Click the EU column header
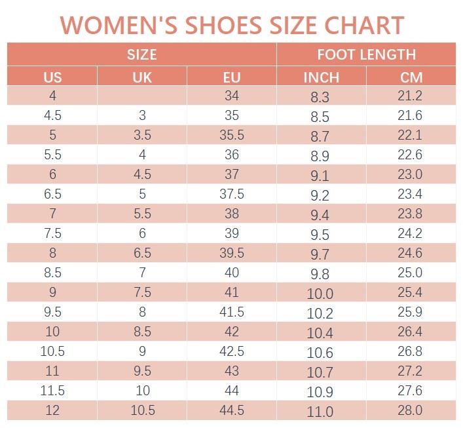Image resolution: width=463 pixels, height=428 pixels. (x=232, y=77)
